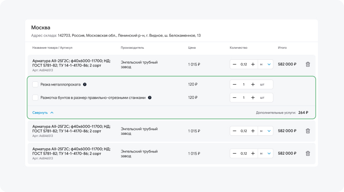The image size is (344, 192).
Task: Decrease quantity of first Арматура item
Action: tap(234, 64)
